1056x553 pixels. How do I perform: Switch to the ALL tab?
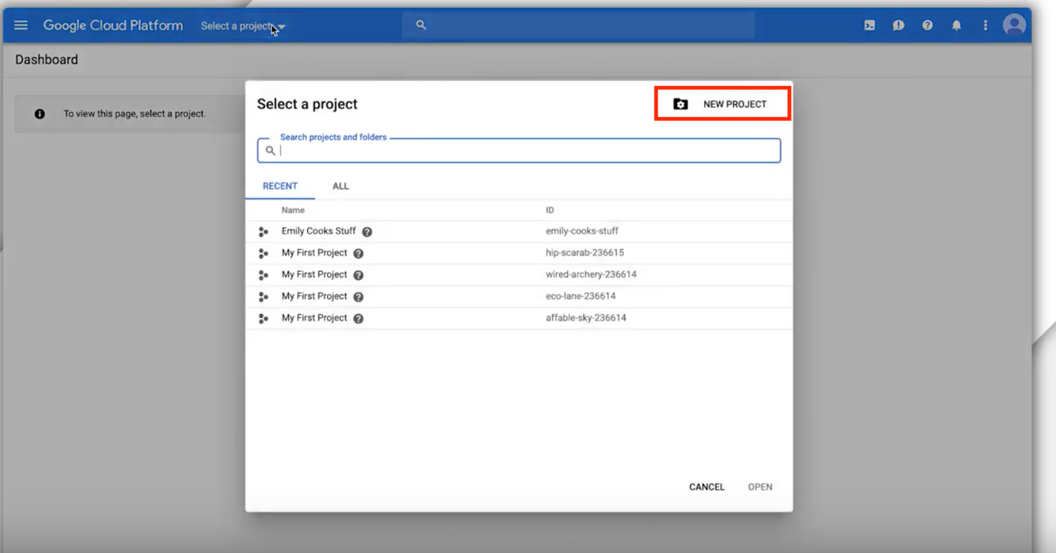click(340, 186)
